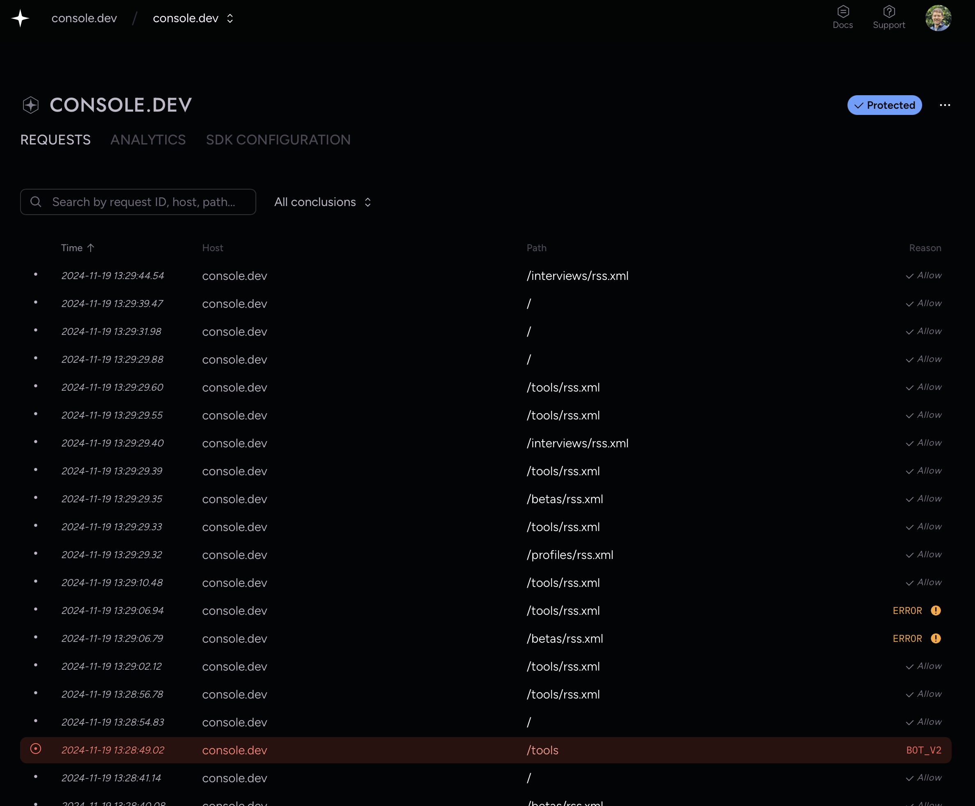
Task: Click the warning icon on 13:29:06.94 row
Action: pos(936,611)
